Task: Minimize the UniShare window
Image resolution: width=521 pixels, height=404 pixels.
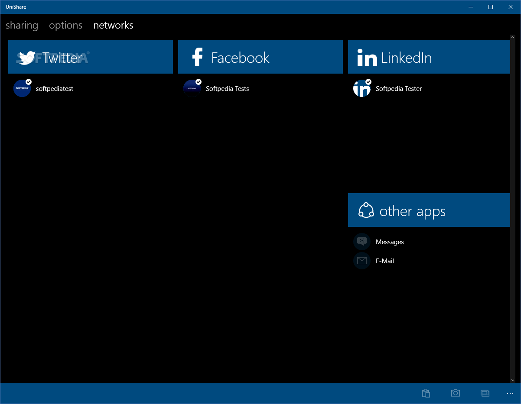Action: tap(471, 7)
